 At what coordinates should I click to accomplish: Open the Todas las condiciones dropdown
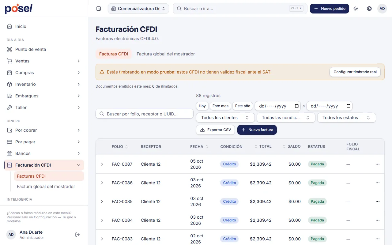(286, 118)
